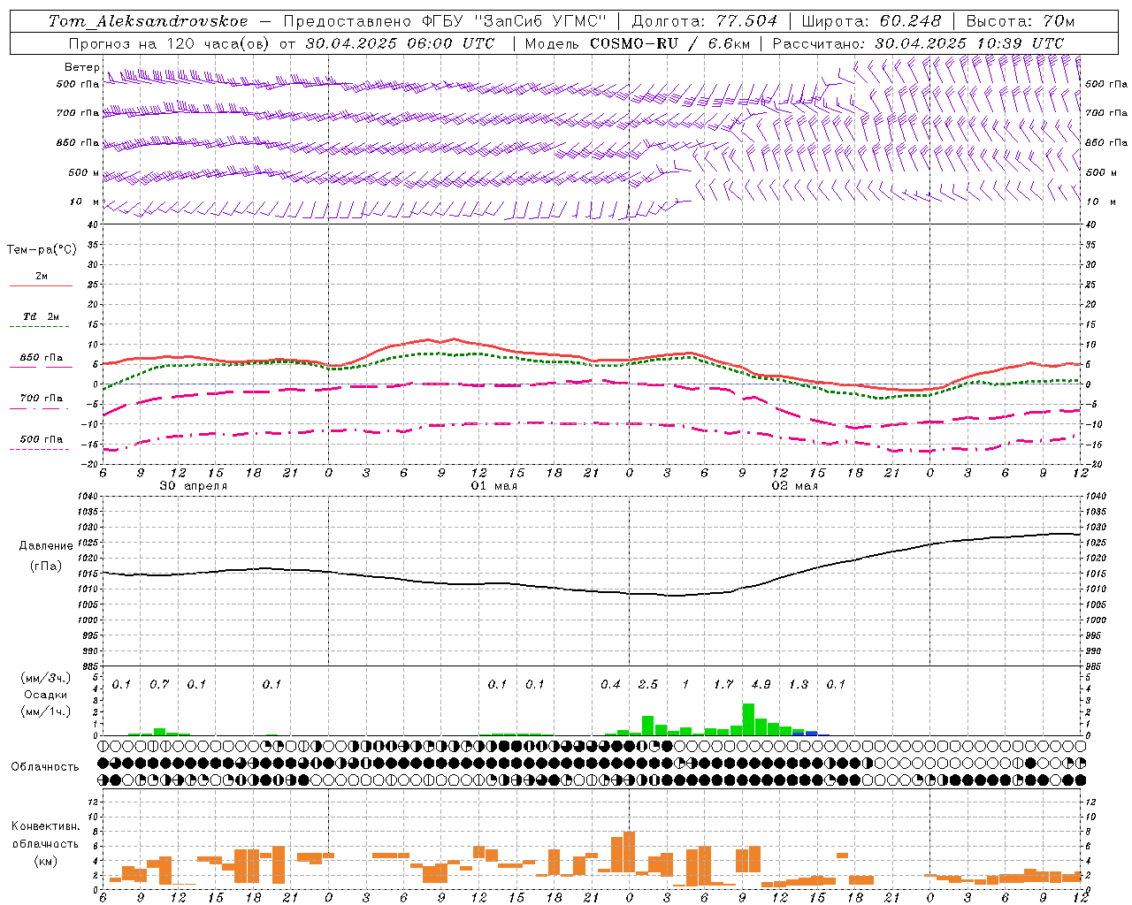Click the Осадки precipitation label
This screenshot has width=1132, height=905.
pos(46,695)
